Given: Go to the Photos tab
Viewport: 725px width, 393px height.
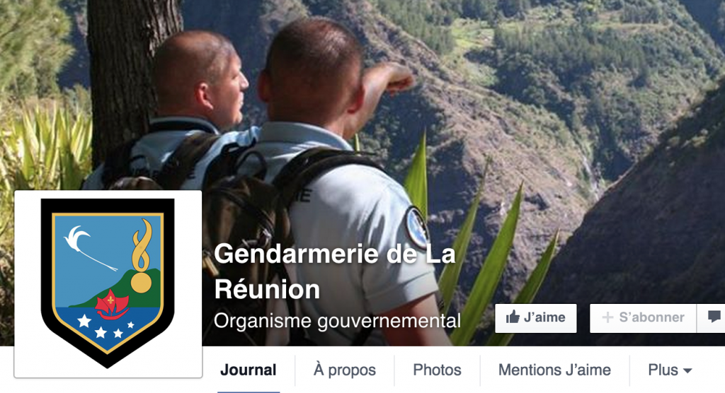Looking at the screenshot, I should click(437, 370).
